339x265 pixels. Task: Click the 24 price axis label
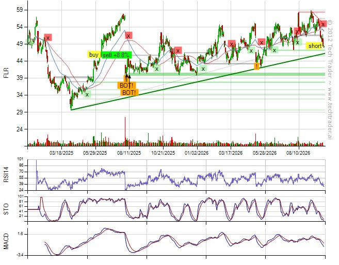click(x=19, y=129)
